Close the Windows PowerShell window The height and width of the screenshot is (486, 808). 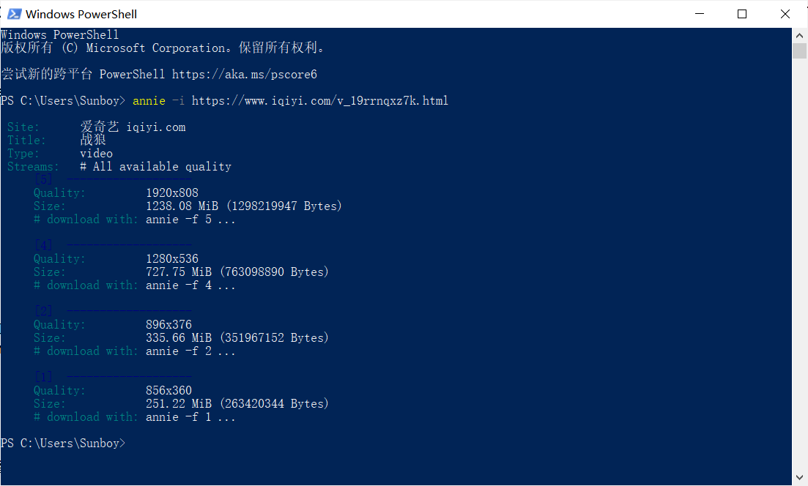785,14
